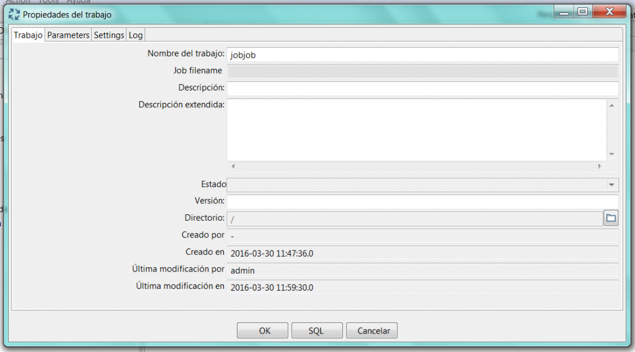Click the Directorio path field

[x=415, y=219]
